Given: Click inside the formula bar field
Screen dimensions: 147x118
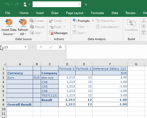Looking at the screenshot, I should tap(107, 51).
